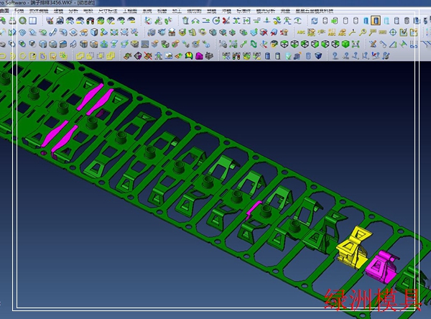
Task: Click the blue refresh arrows icon
Action: pos(314,21)
